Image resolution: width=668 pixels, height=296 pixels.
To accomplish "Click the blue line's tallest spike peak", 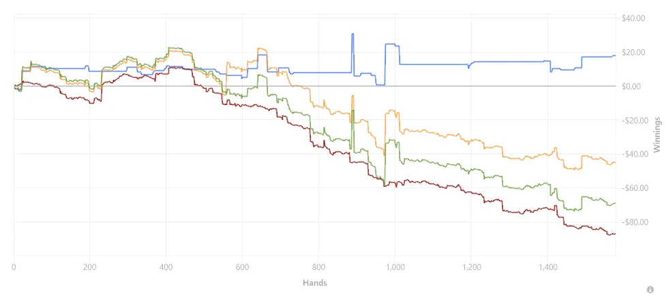I will [x=353, y=33].
